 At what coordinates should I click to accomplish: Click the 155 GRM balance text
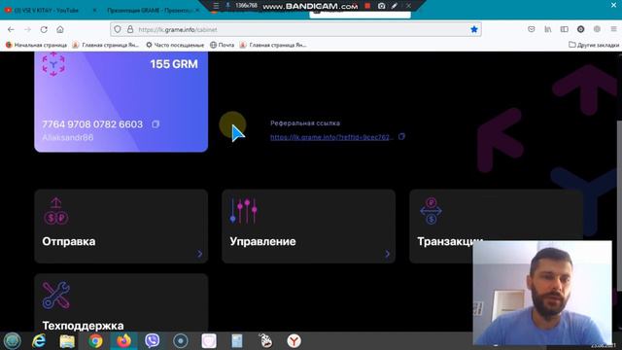click(174, 64)
